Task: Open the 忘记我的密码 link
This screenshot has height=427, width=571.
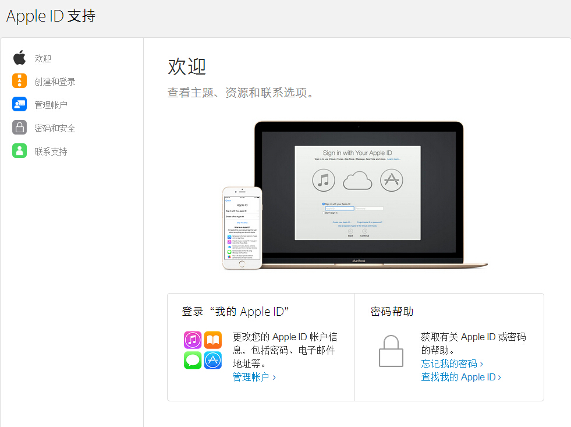Action: click(452, 363)
